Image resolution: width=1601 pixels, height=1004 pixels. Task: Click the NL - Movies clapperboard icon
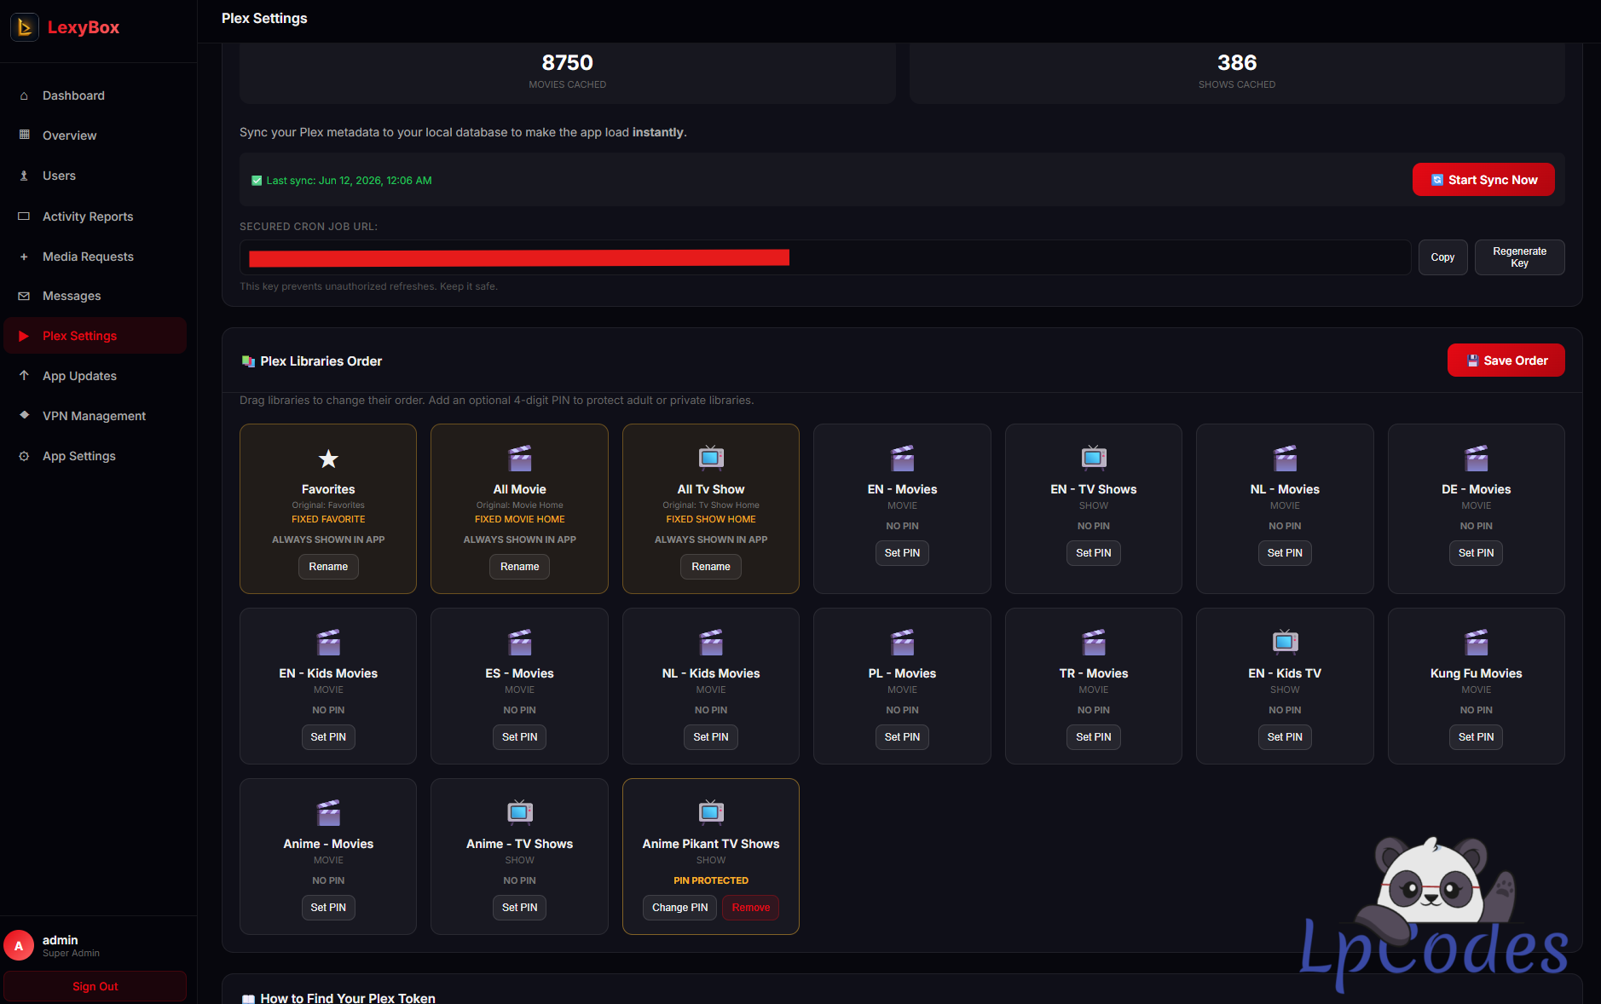point(1286,459)
